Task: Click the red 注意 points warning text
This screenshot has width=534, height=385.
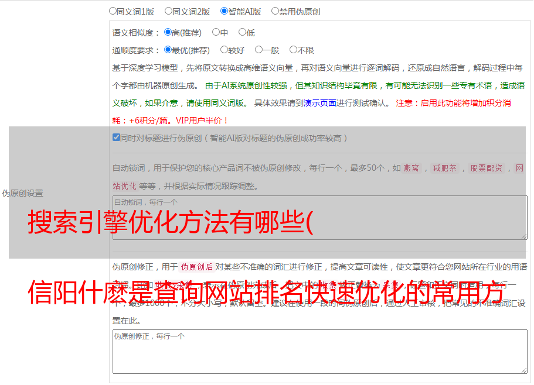Action: [312, 112]
